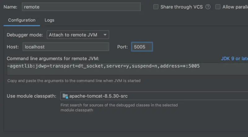Focus the Host field showing localhost
248x137 pixels.
[x=66, y=47]
